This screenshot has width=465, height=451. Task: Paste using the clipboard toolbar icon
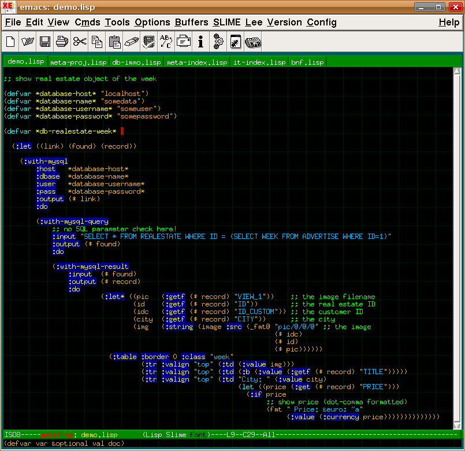114,42
